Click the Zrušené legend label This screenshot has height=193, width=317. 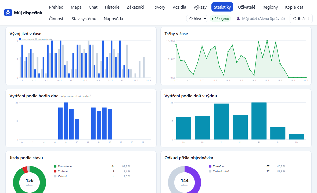[x=63, y=171]
